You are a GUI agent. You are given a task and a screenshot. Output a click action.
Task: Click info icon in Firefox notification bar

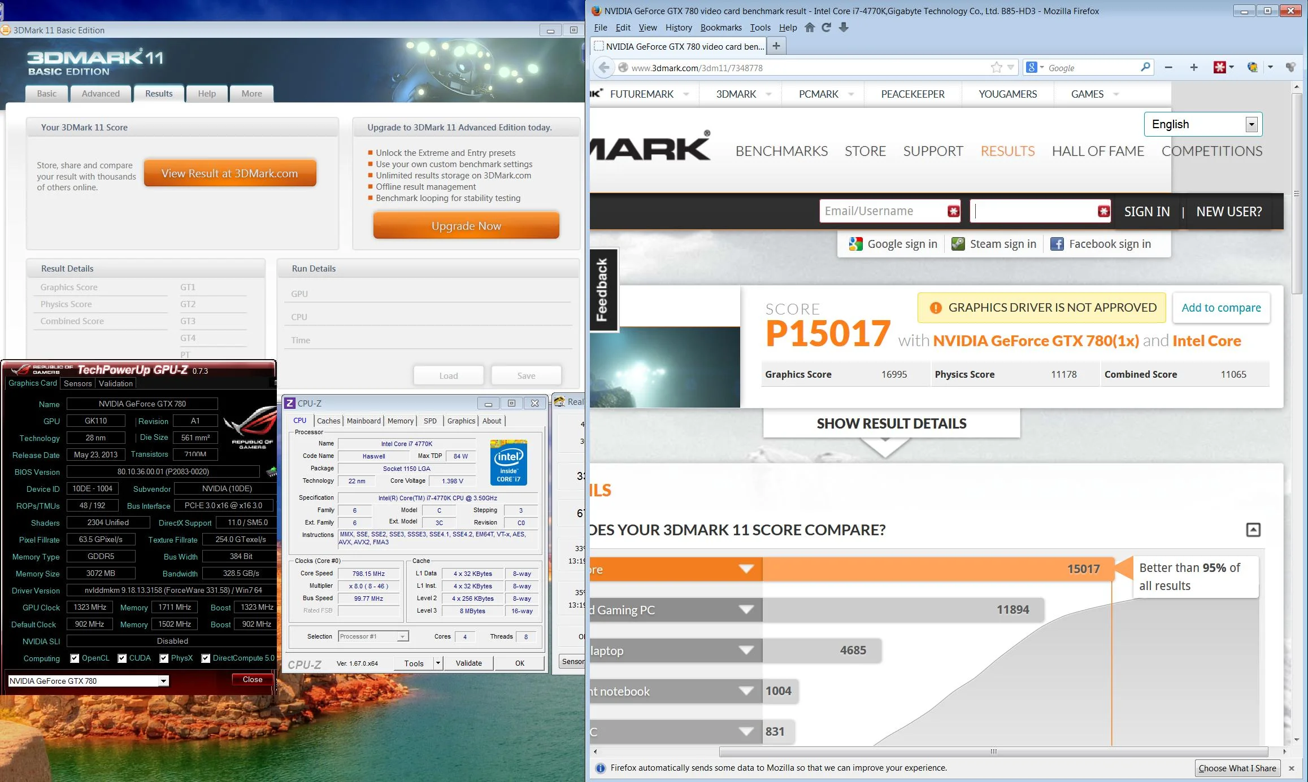601,768
